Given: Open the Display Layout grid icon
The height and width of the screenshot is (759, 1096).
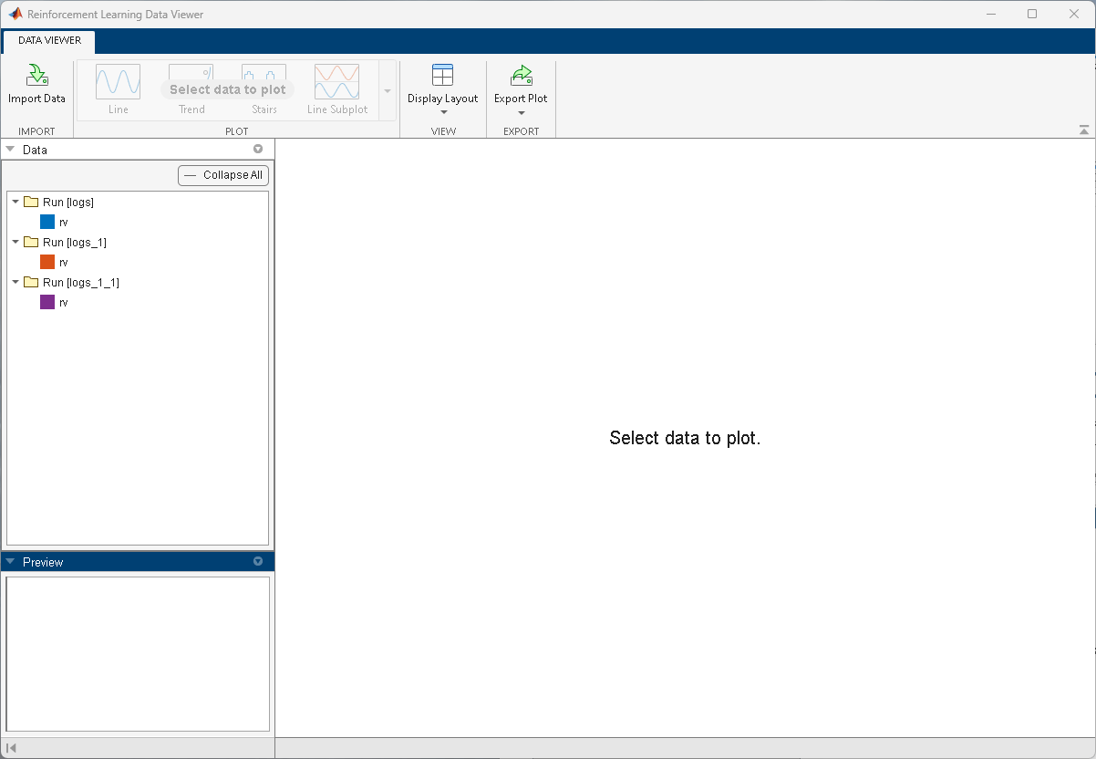Looking at the screenshot, I should click(x=443, y=76).
